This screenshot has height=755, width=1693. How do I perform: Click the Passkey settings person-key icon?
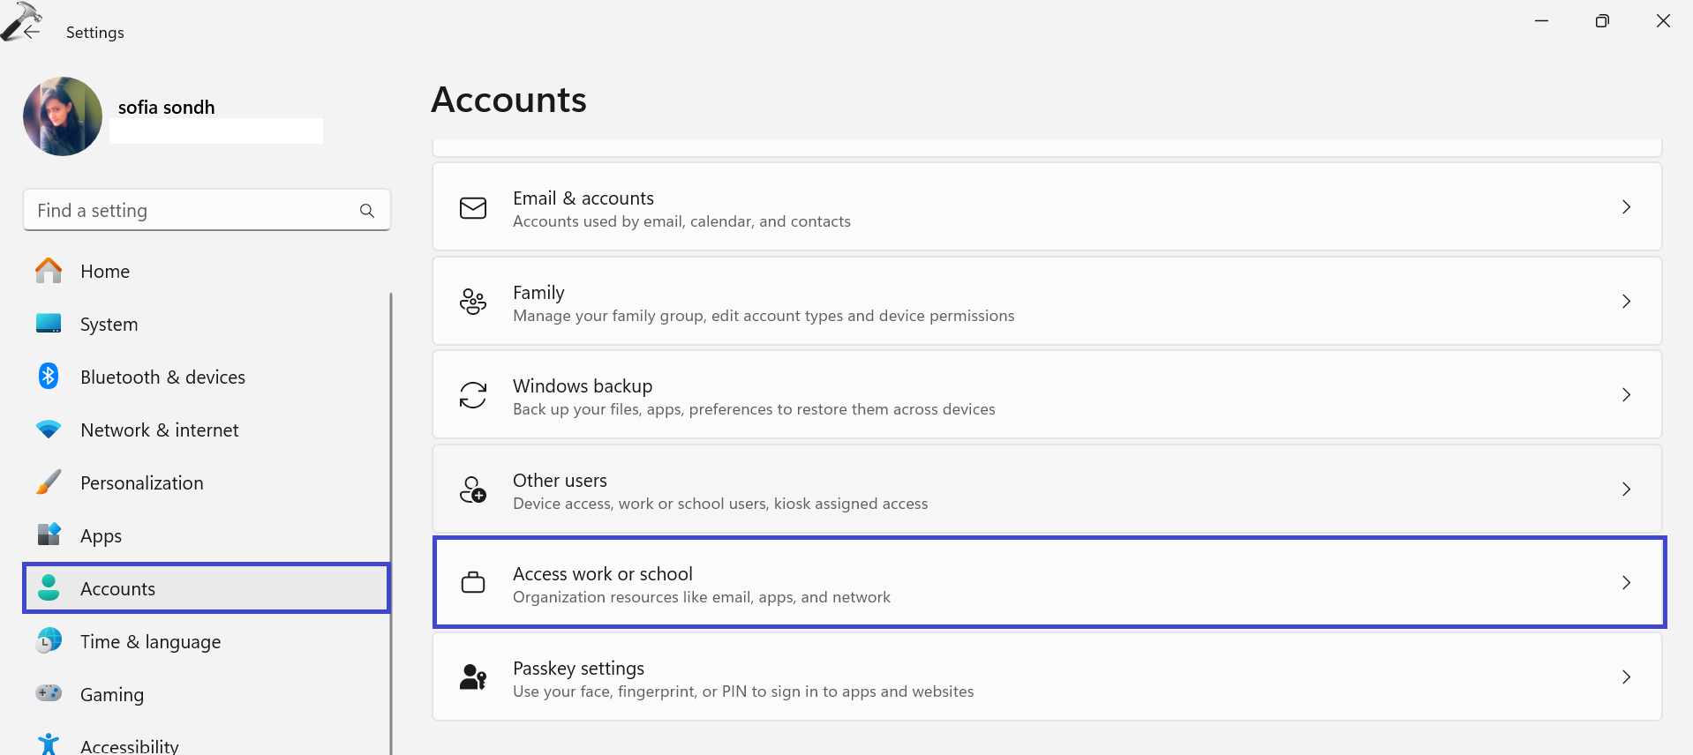(x=473, y=677)
